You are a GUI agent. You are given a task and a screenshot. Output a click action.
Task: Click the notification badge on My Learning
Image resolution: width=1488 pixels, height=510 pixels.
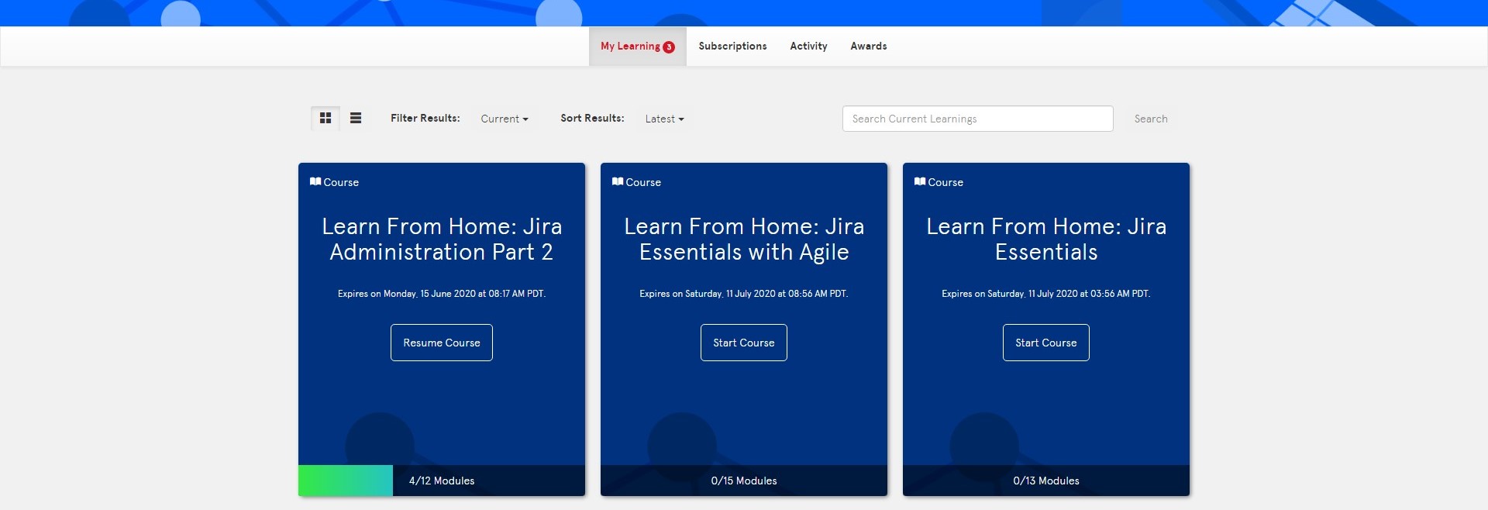pyautogui.click(x=669, y=47)
